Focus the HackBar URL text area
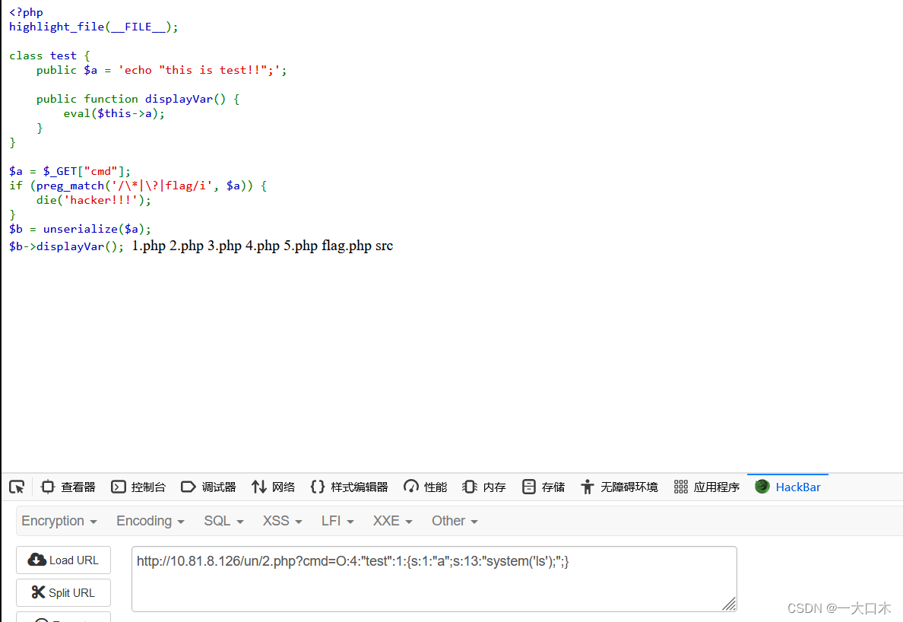This screenshot has width=903, height=622. (x=434, y=579)
